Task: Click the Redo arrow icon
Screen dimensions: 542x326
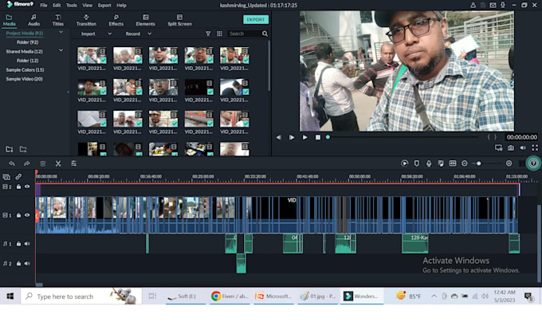Action: click(27, 163)
